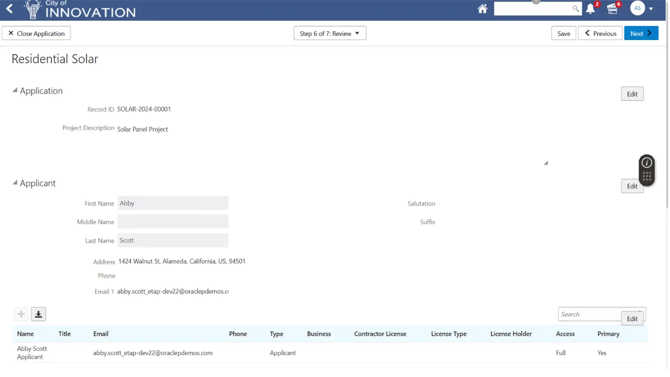Screen dimensions: 670x377
Task: Collapse the Application section
Action: pyautogui.click(x=15, y=90)
